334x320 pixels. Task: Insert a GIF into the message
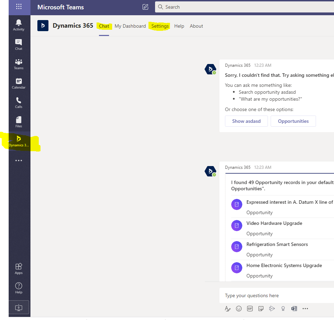[250, 309]
